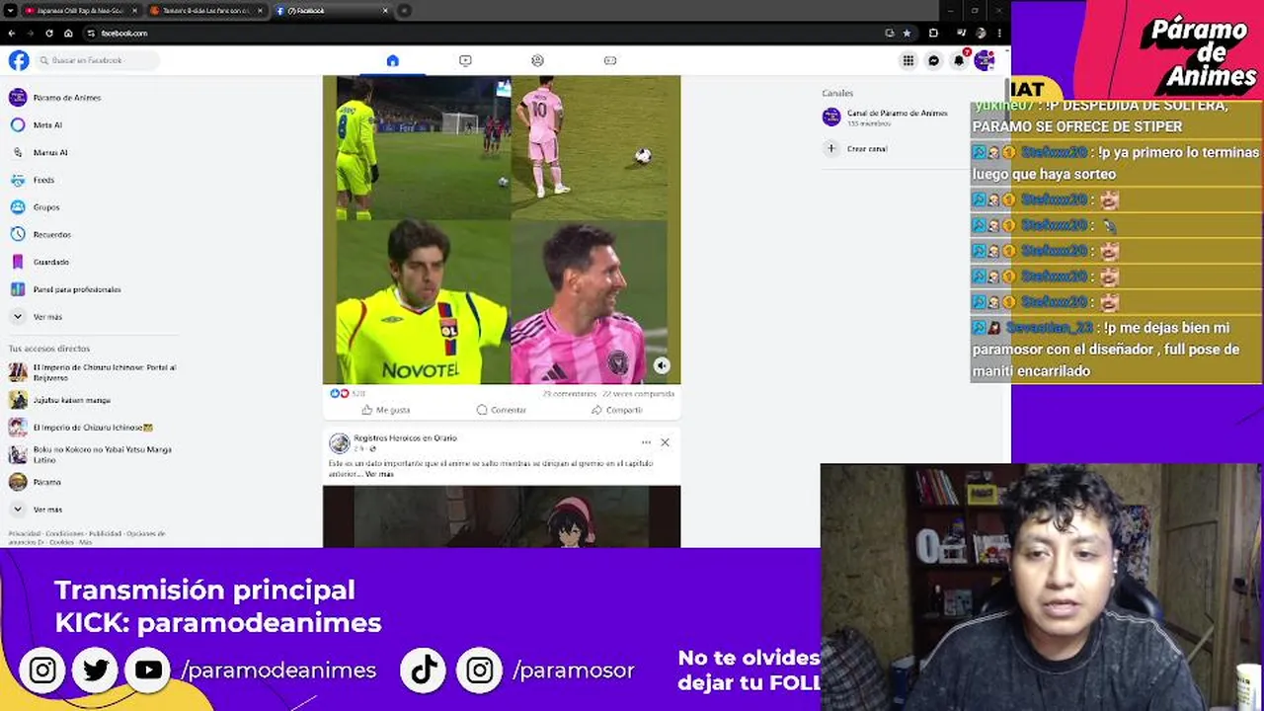Open the Facebook home feed icon
Screen dimensions: 1264x711
point(392,60)
